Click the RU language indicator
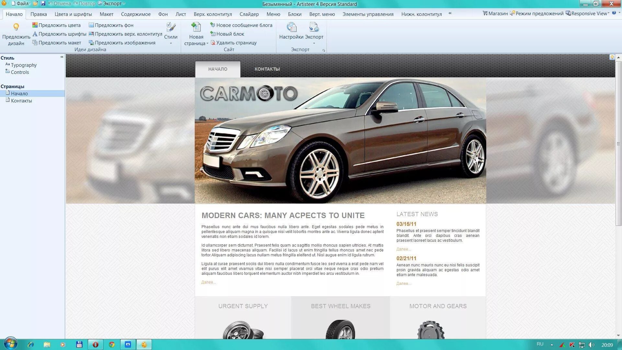Image resolution: width=622 pixels, height=350 pixels. pos(540,344)
